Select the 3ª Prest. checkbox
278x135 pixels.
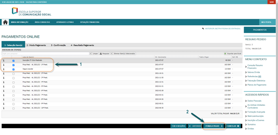coord(14,78)
